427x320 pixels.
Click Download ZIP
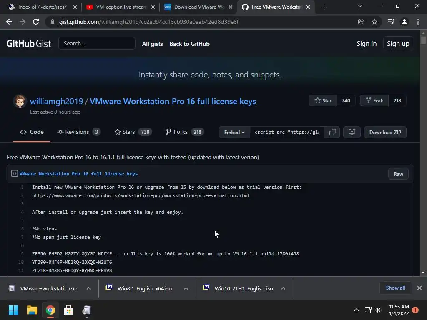[385, 132]
